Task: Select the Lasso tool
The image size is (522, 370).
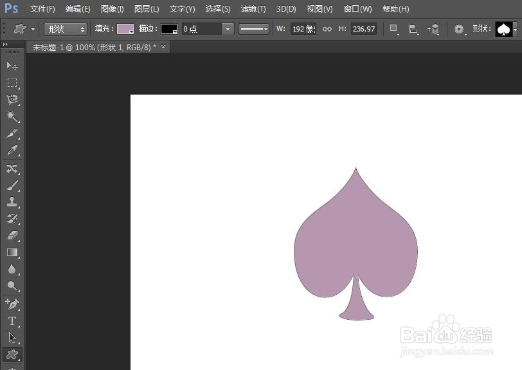Action: click(12, 100)
